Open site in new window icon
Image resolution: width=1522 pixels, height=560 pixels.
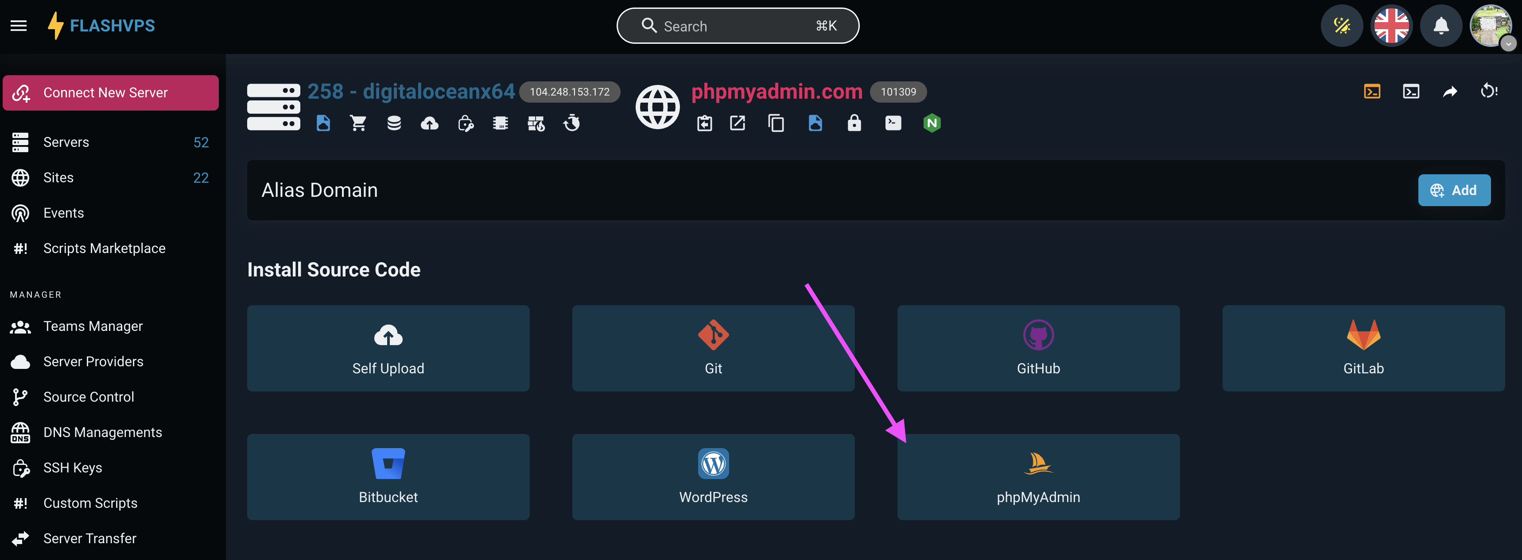738,123
